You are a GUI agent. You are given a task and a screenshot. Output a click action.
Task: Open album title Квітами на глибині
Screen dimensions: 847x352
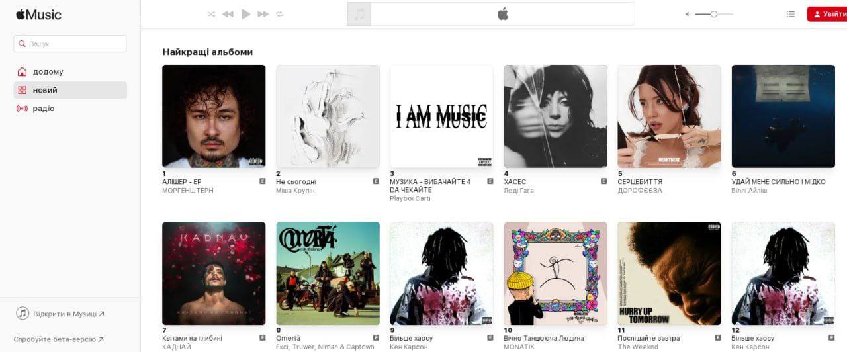(x=192, y=338)
